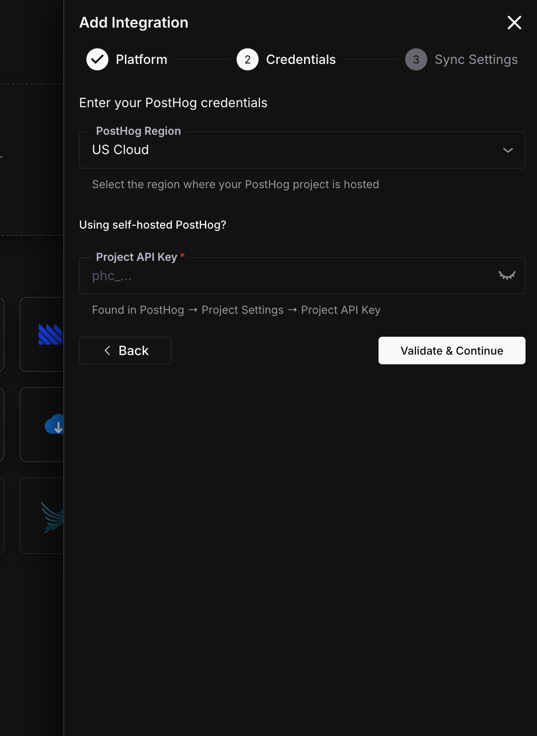Screen dimensions: 537x736
Task: Click the Credentials step number 2 circle
Action: pos(247,59)
